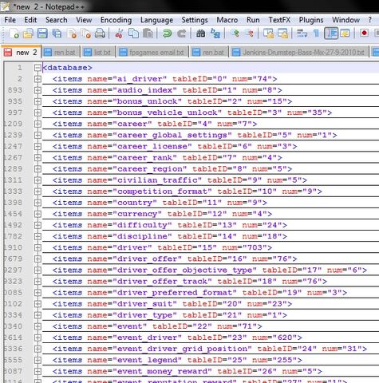Collapse the database root node
The height and width of the screenshot is (383, 379).
38,68
